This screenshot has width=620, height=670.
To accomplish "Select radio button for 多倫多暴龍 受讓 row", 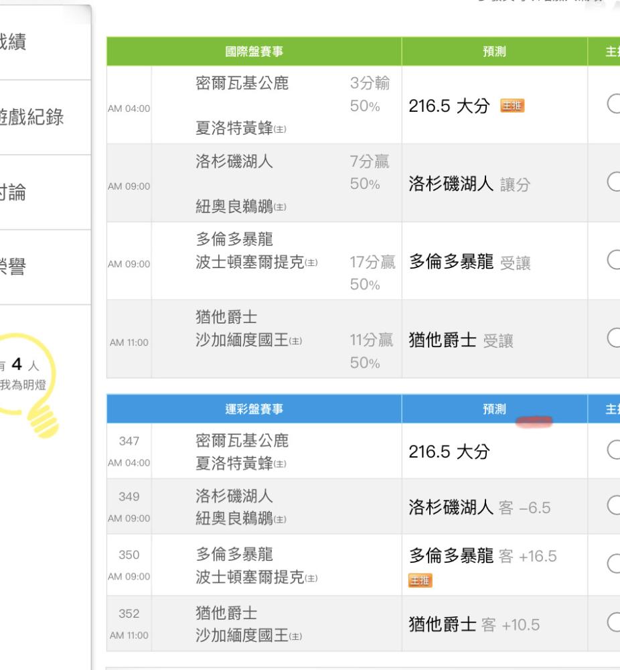I will (614, 260).
